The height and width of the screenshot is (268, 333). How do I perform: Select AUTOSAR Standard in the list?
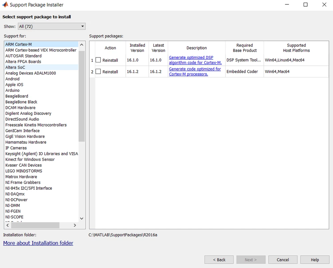pos(41,56)
